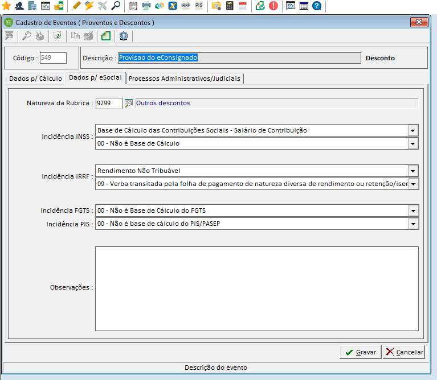Open the IRRF icon
This screenshot has height=380, width=437.
point(186,6)
